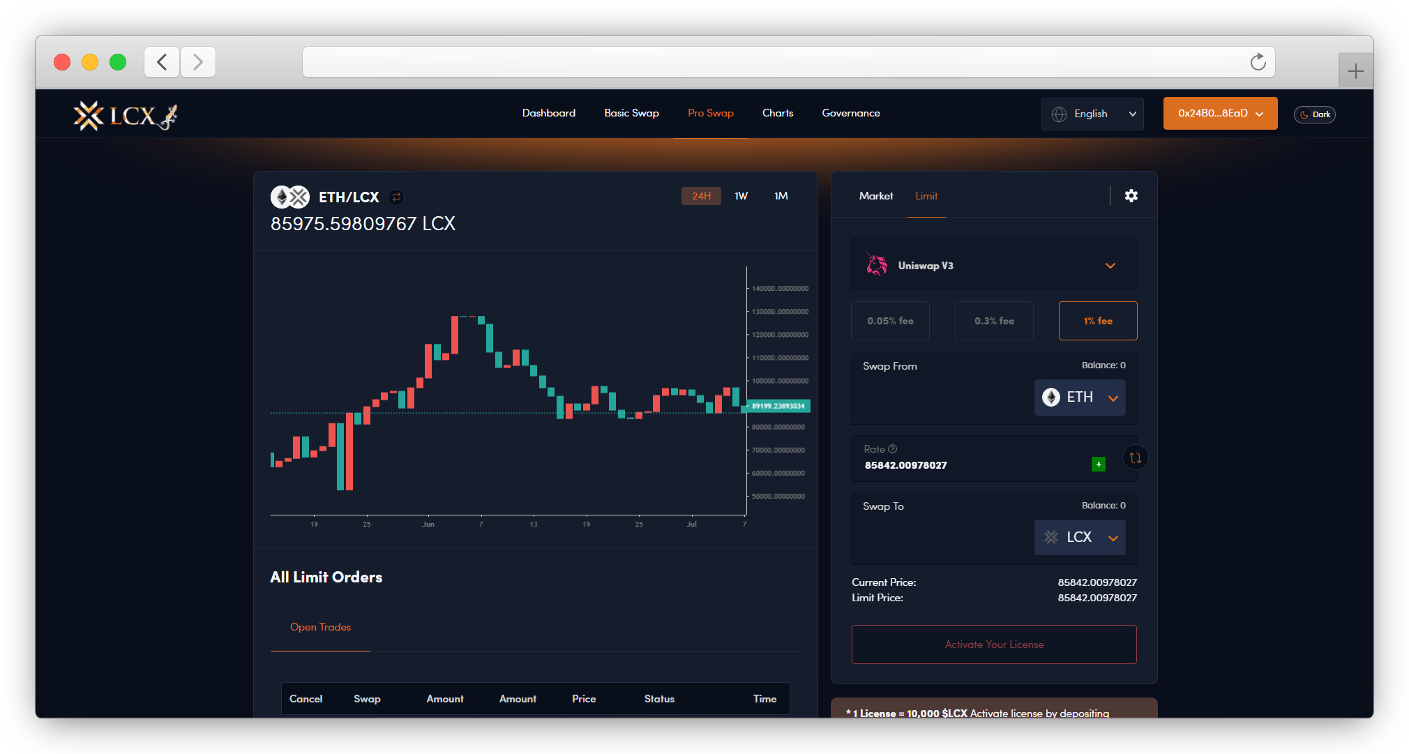Open Pro Swap page

711,113
